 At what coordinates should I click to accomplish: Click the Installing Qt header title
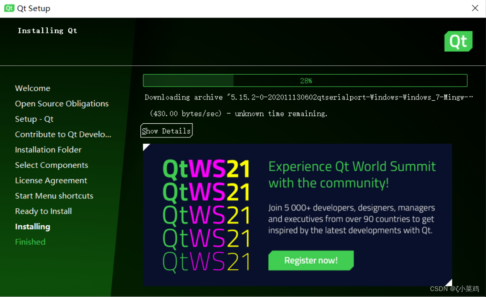tap(47, 31)
